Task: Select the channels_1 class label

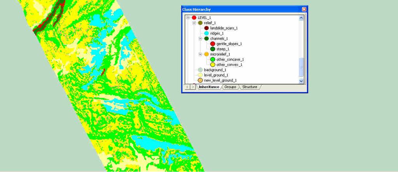Action: tap(219, 38)
